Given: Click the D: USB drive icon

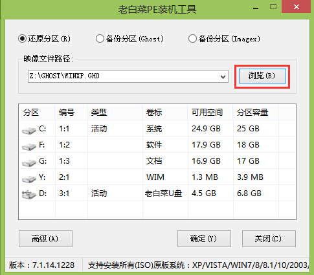Looking at the screenshot, I should pyautogui.click(x=29, y=195).
